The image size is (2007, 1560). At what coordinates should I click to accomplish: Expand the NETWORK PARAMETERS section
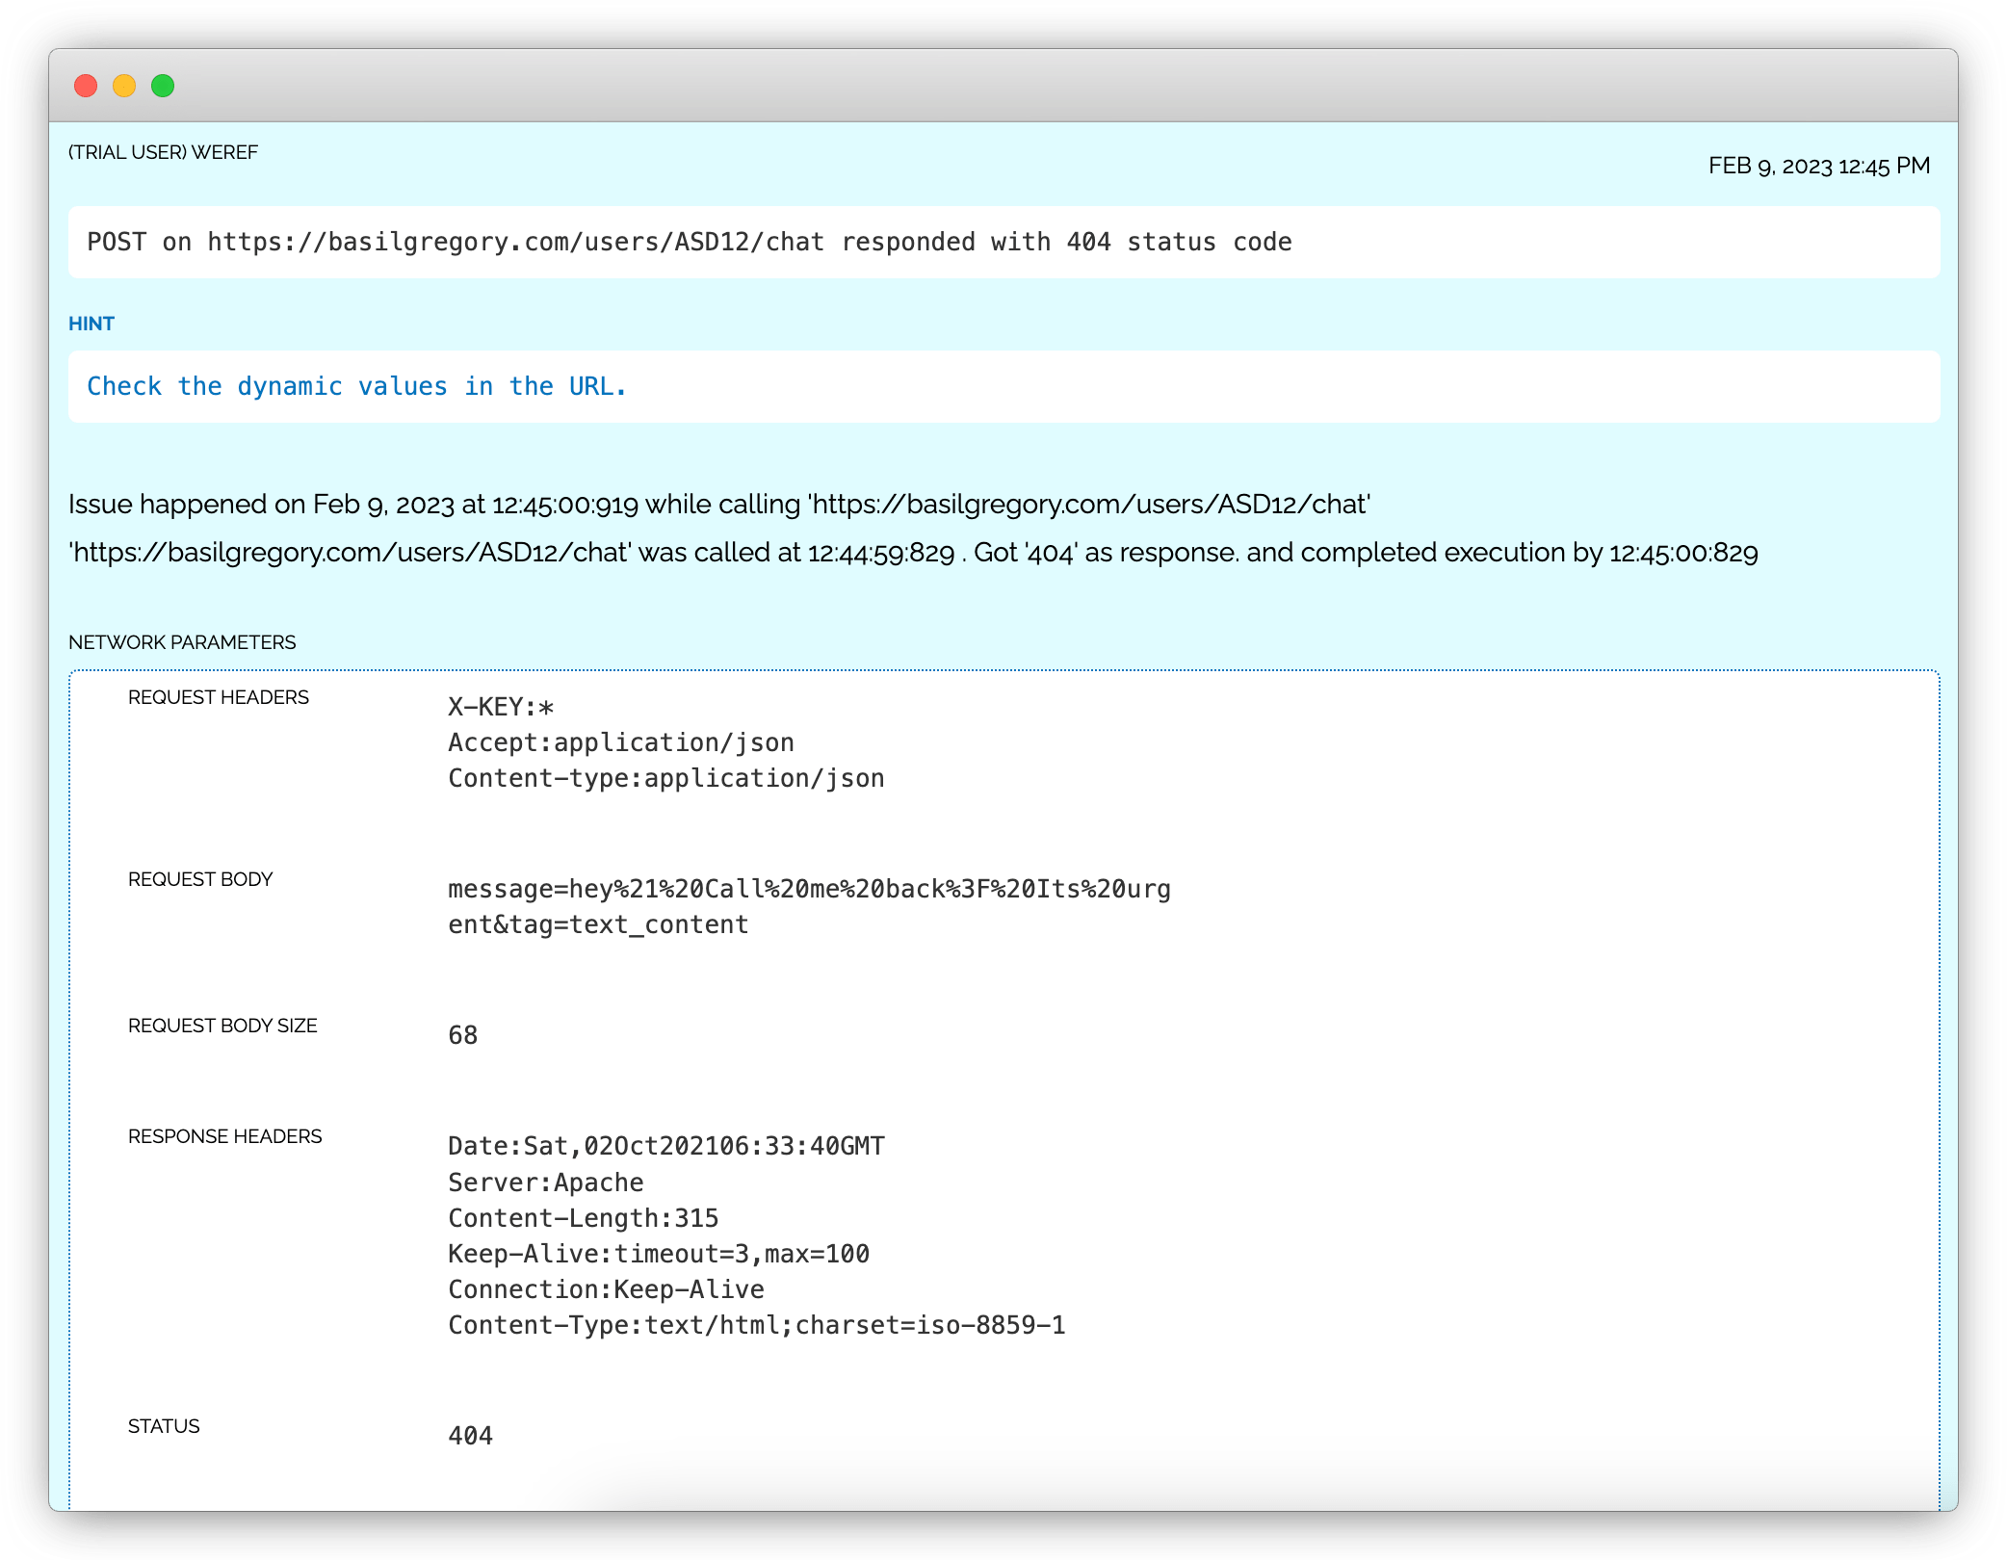point(182,641)
